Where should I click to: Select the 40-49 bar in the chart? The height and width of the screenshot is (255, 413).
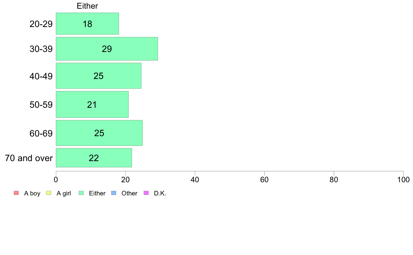[98, 76]
